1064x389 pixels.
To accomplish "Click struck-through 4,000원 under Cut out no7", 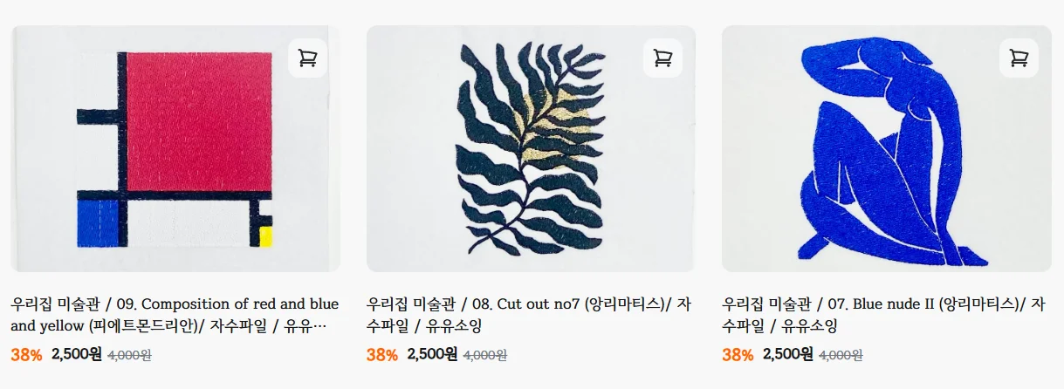I will (x=484, y=355).
